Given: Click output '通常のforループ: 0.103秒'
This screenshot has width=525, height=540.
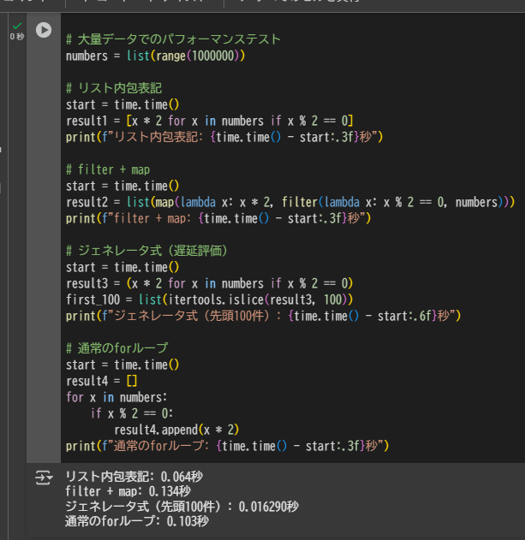Looking at the screenshot, I should point(137,521).
